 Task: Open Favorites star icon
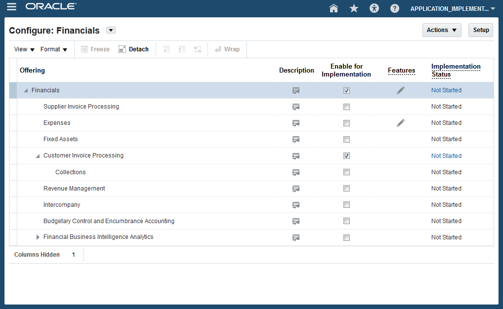354,8
